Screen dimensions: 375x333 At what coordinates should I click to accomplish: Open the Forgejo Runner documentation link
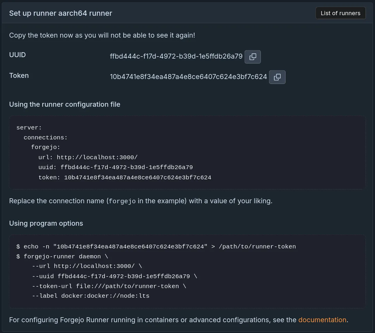tap(322, 320)
